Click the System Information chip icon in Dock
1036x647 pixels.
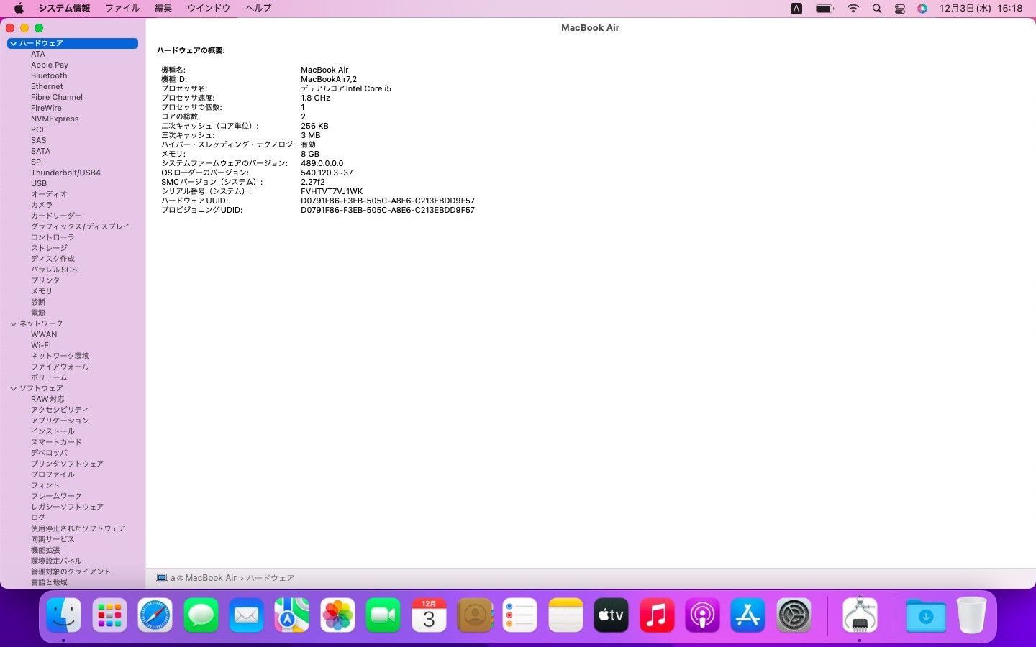(x=860, y=615)
